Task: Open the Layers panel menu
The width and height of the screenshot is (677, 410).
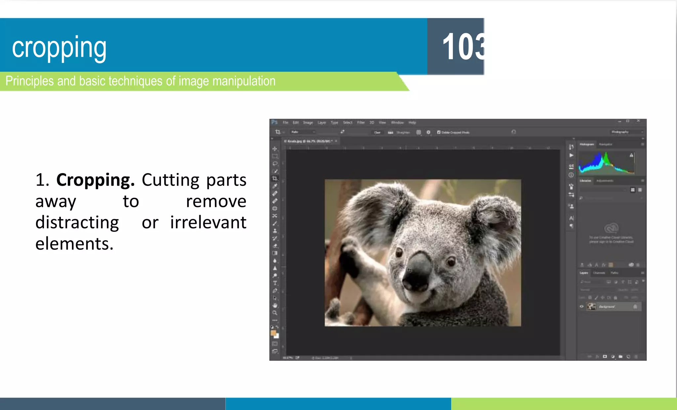Action: (643, 273)
